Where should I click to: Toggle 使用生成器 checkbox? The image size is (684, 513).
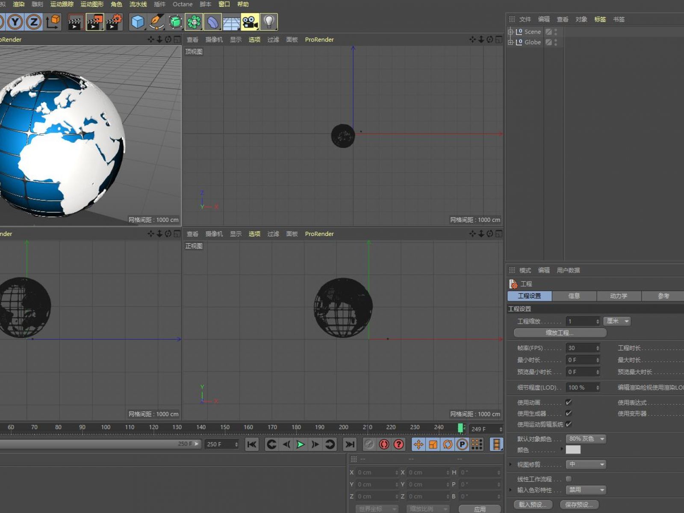pos(569,413)
